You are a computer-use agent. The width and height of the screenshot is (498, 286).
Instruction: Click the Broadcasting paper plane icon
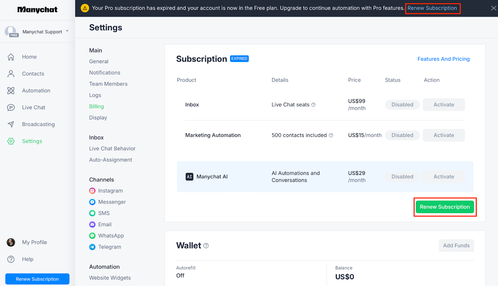(x=11, y=124)
